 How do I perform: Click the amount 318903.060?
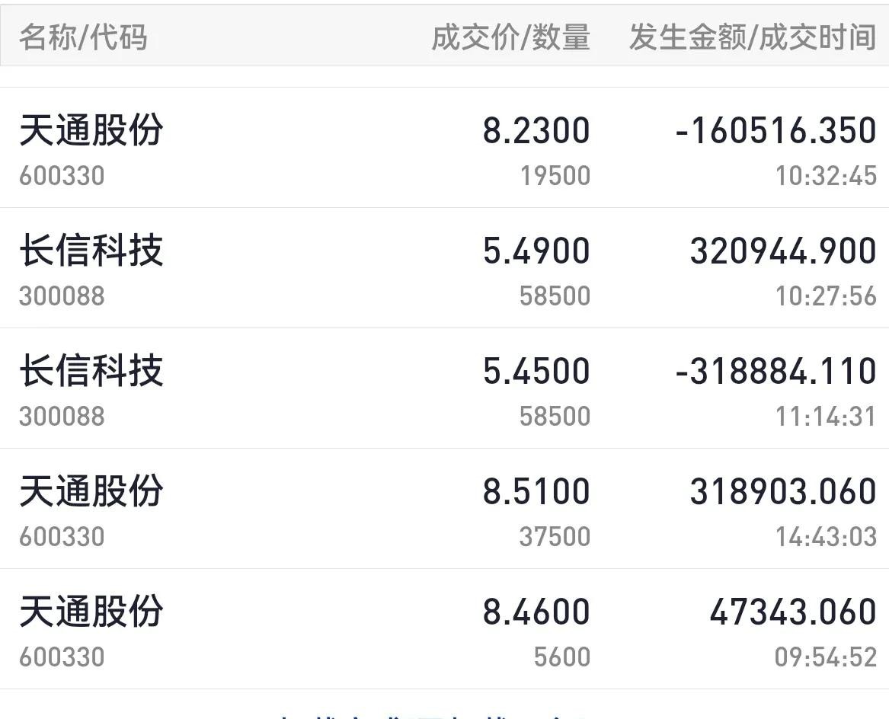pos(783,491)
